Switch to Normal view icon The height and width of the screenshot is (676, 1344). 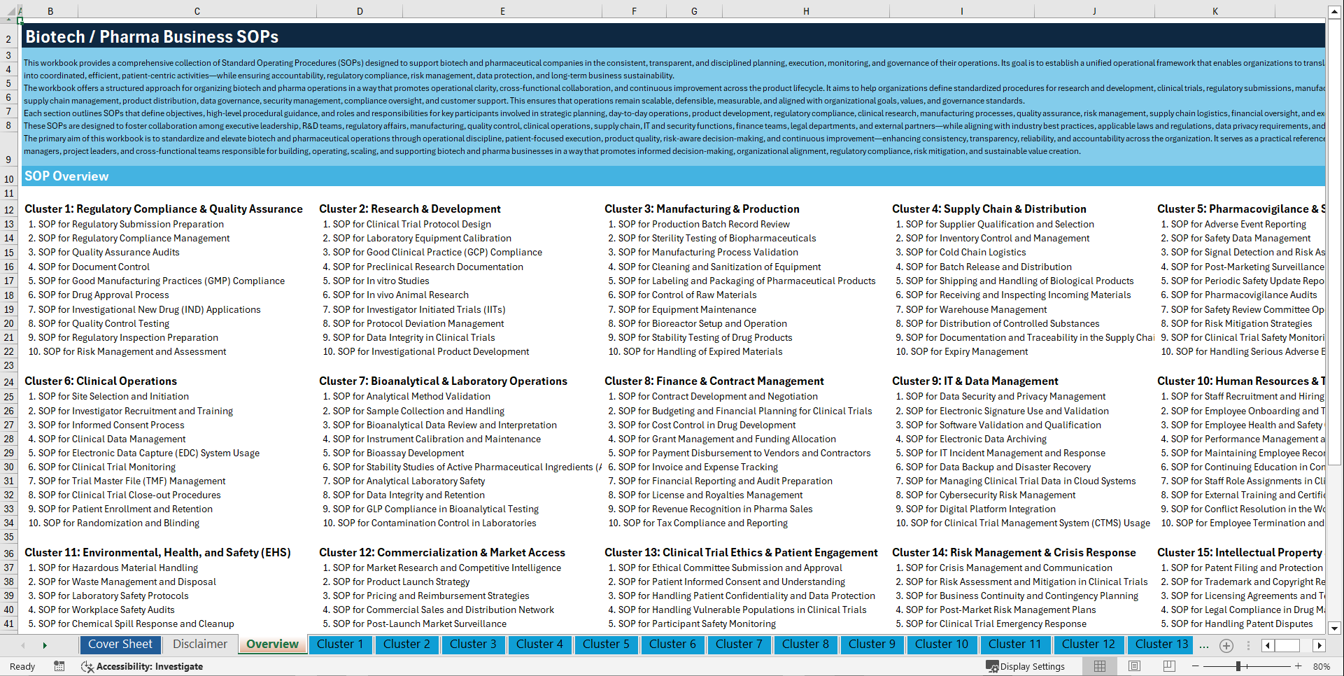pyautogui.click(x=1100, y=666)
